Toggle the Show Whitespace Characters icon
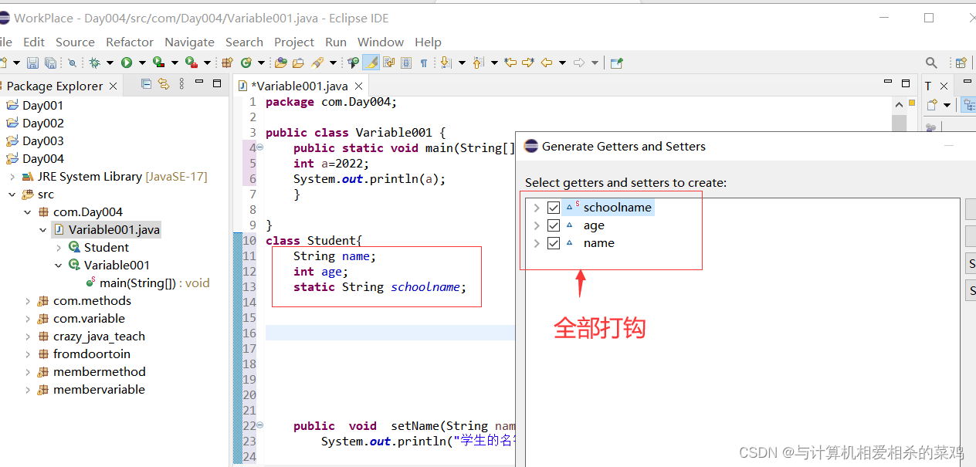This screenshot has width=976, height=467. tap(423, 62)
